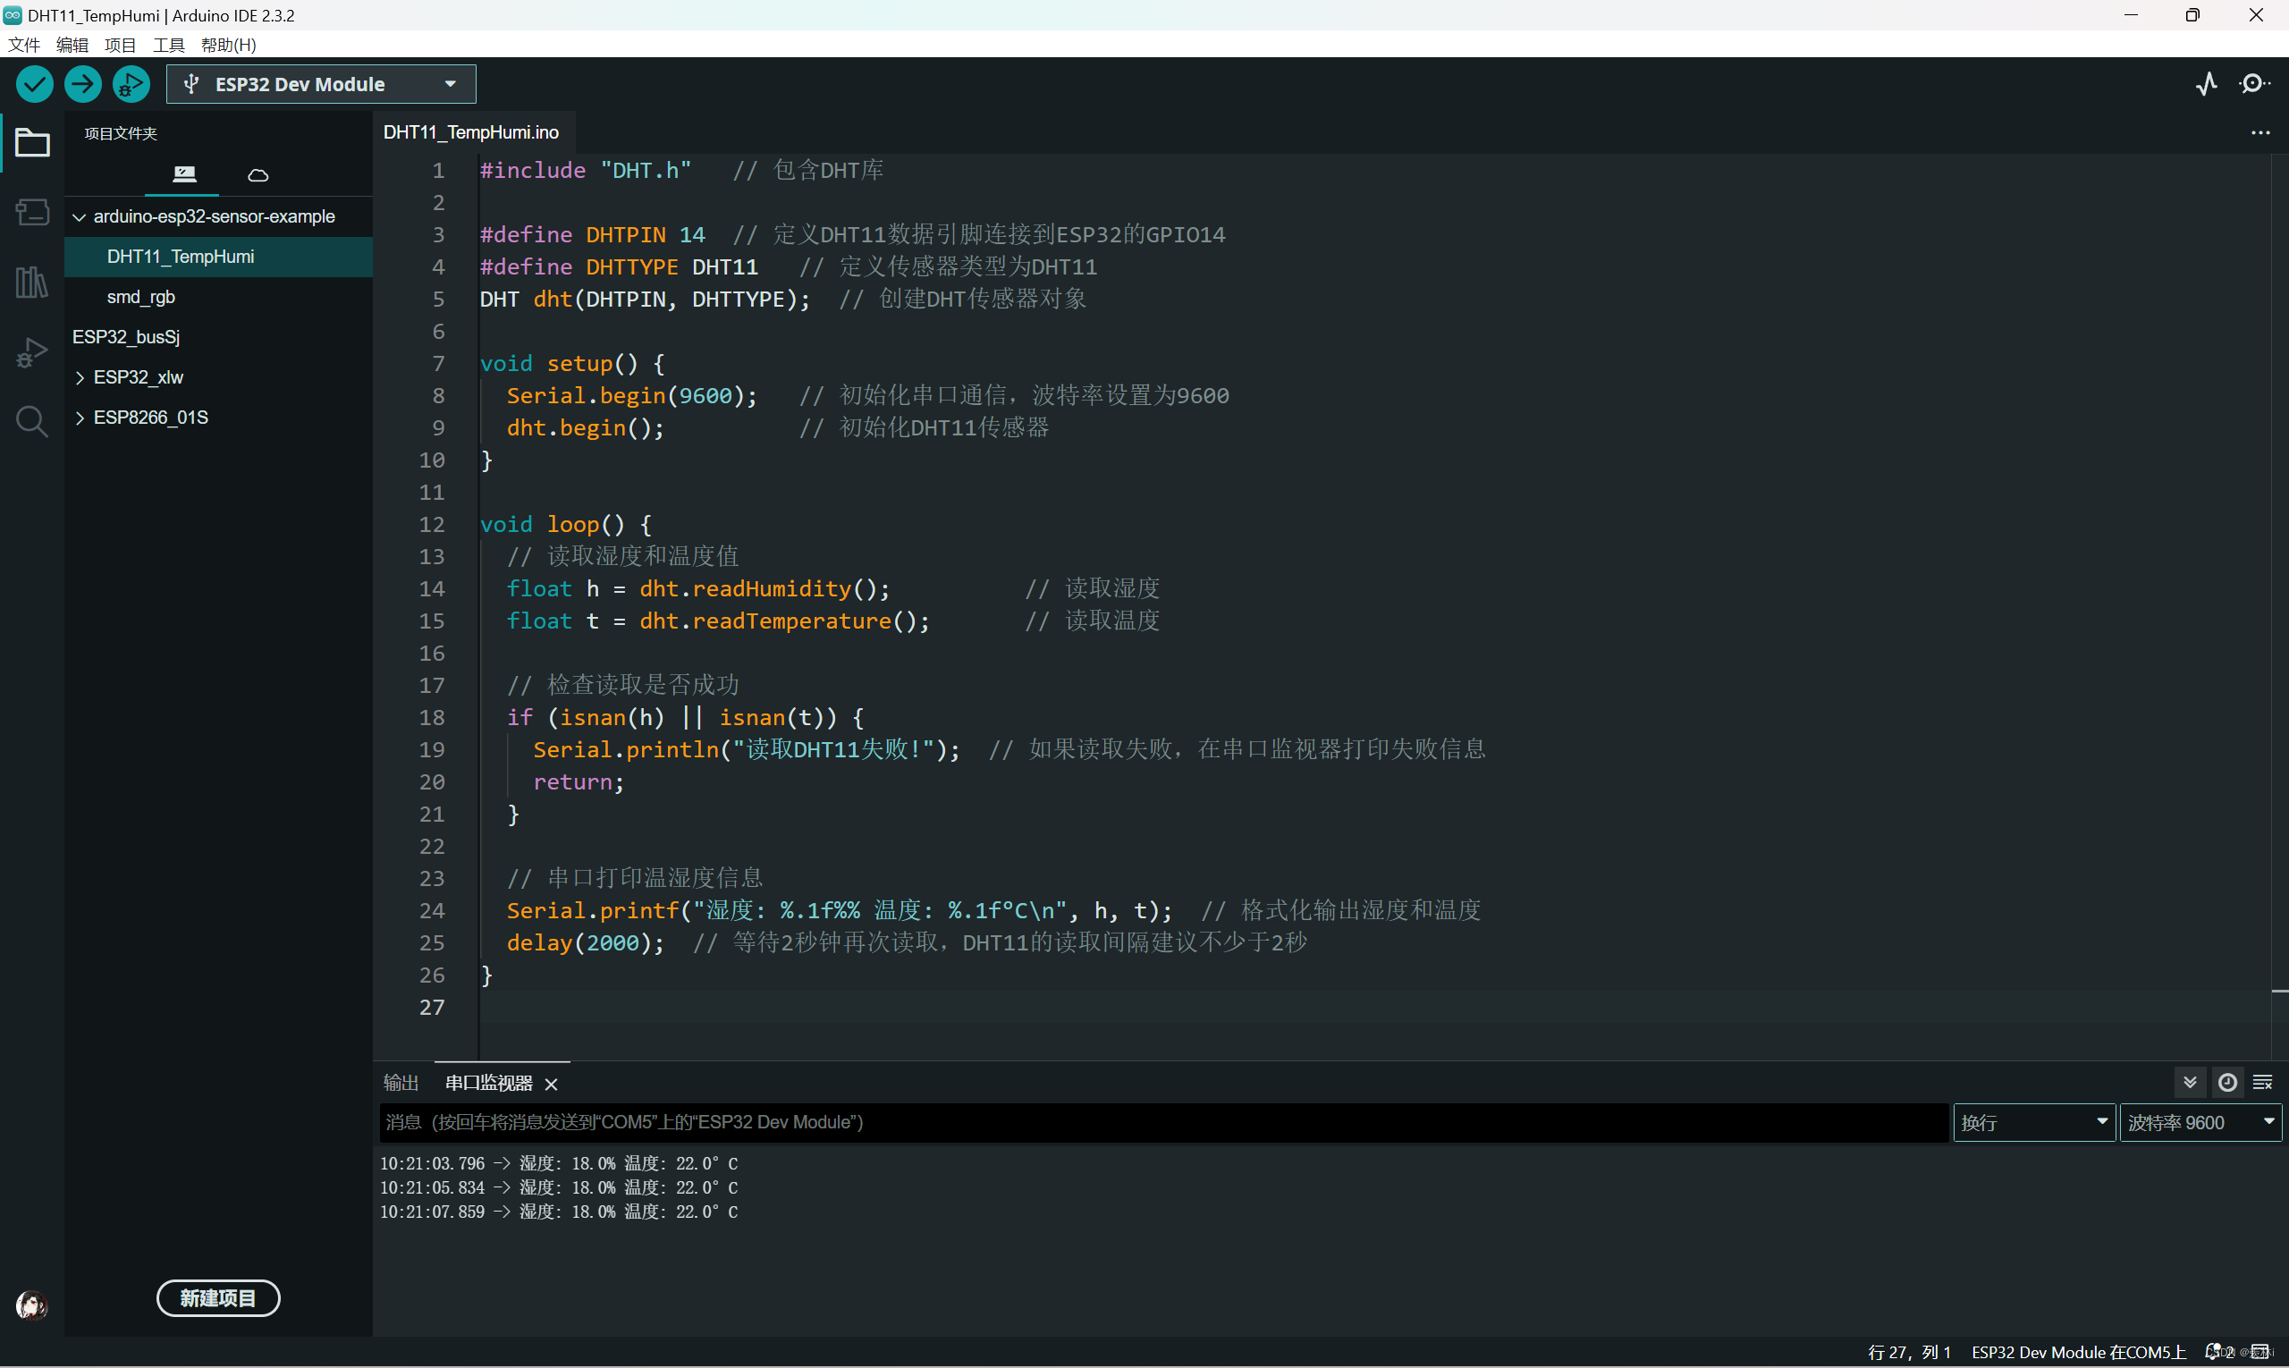Open the Serial Monitor magnifier icon
The height and width of the screenshot is (1368, 2289).
(2254, 84)
